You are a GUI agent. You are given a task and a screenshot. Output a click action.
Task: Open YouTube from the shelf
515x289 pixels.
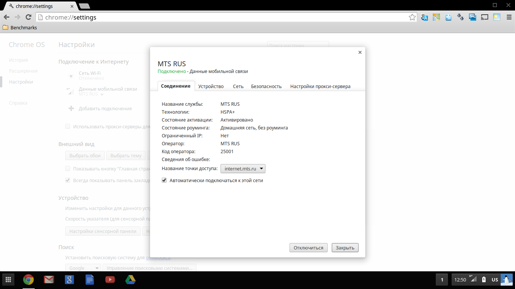(110, 280)
